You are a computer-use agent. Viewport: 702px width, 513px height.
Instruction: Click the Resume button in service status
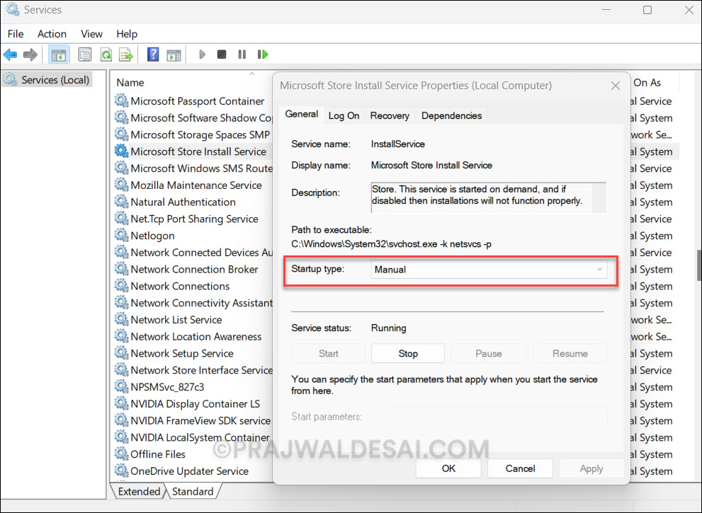[x=570, y=353]
